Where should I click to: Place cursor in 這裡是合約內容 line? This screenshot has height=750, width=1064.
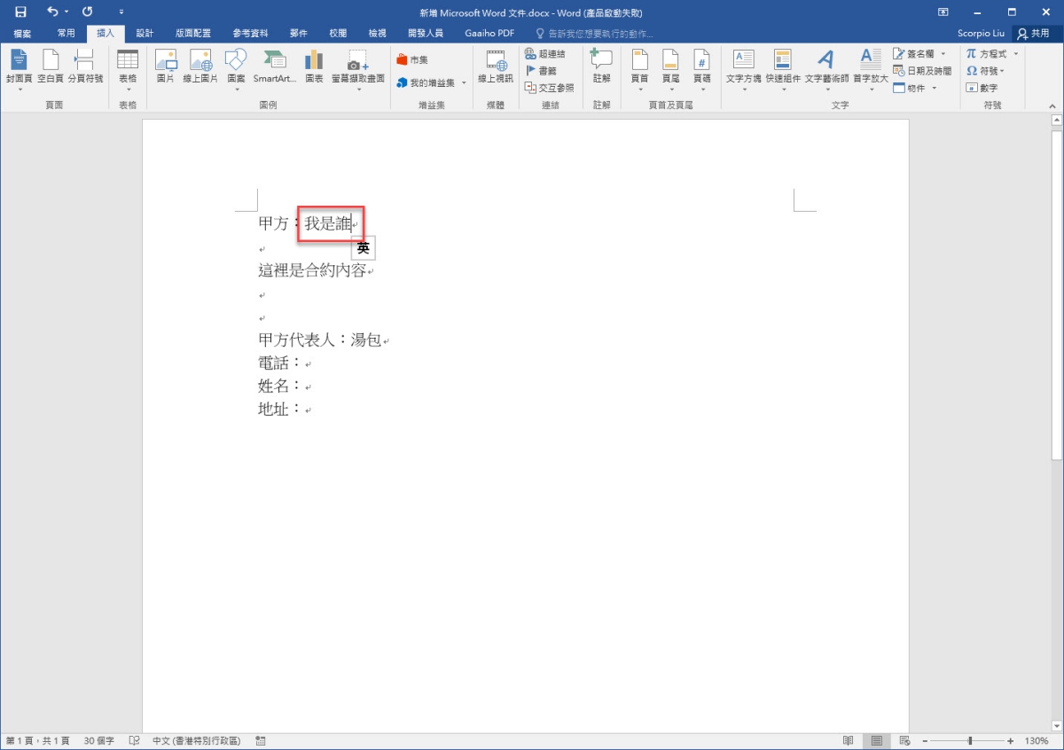312,270
